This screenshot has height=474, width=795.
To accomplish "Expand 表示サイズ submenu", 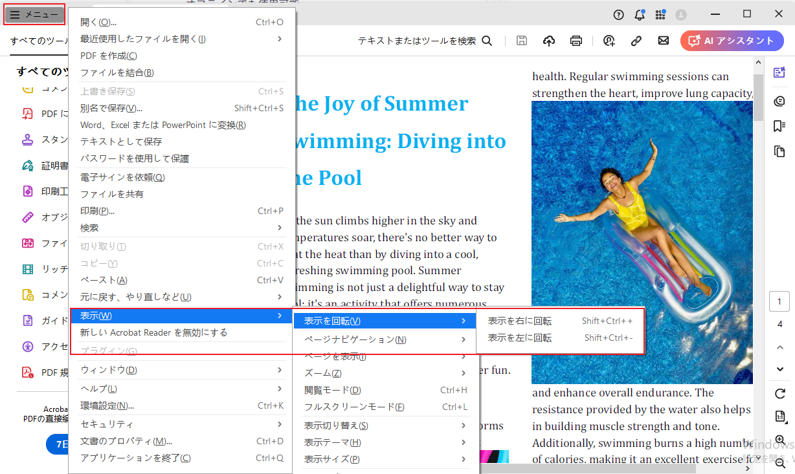I will 385,459.
